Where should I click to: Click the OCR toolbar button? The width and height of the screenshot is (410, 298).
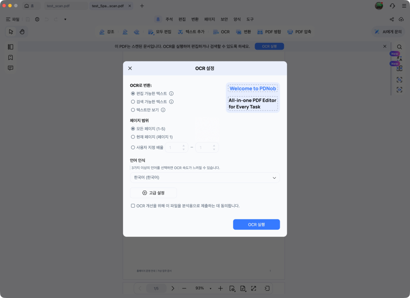pyautogui.click(x=221, y=32)
